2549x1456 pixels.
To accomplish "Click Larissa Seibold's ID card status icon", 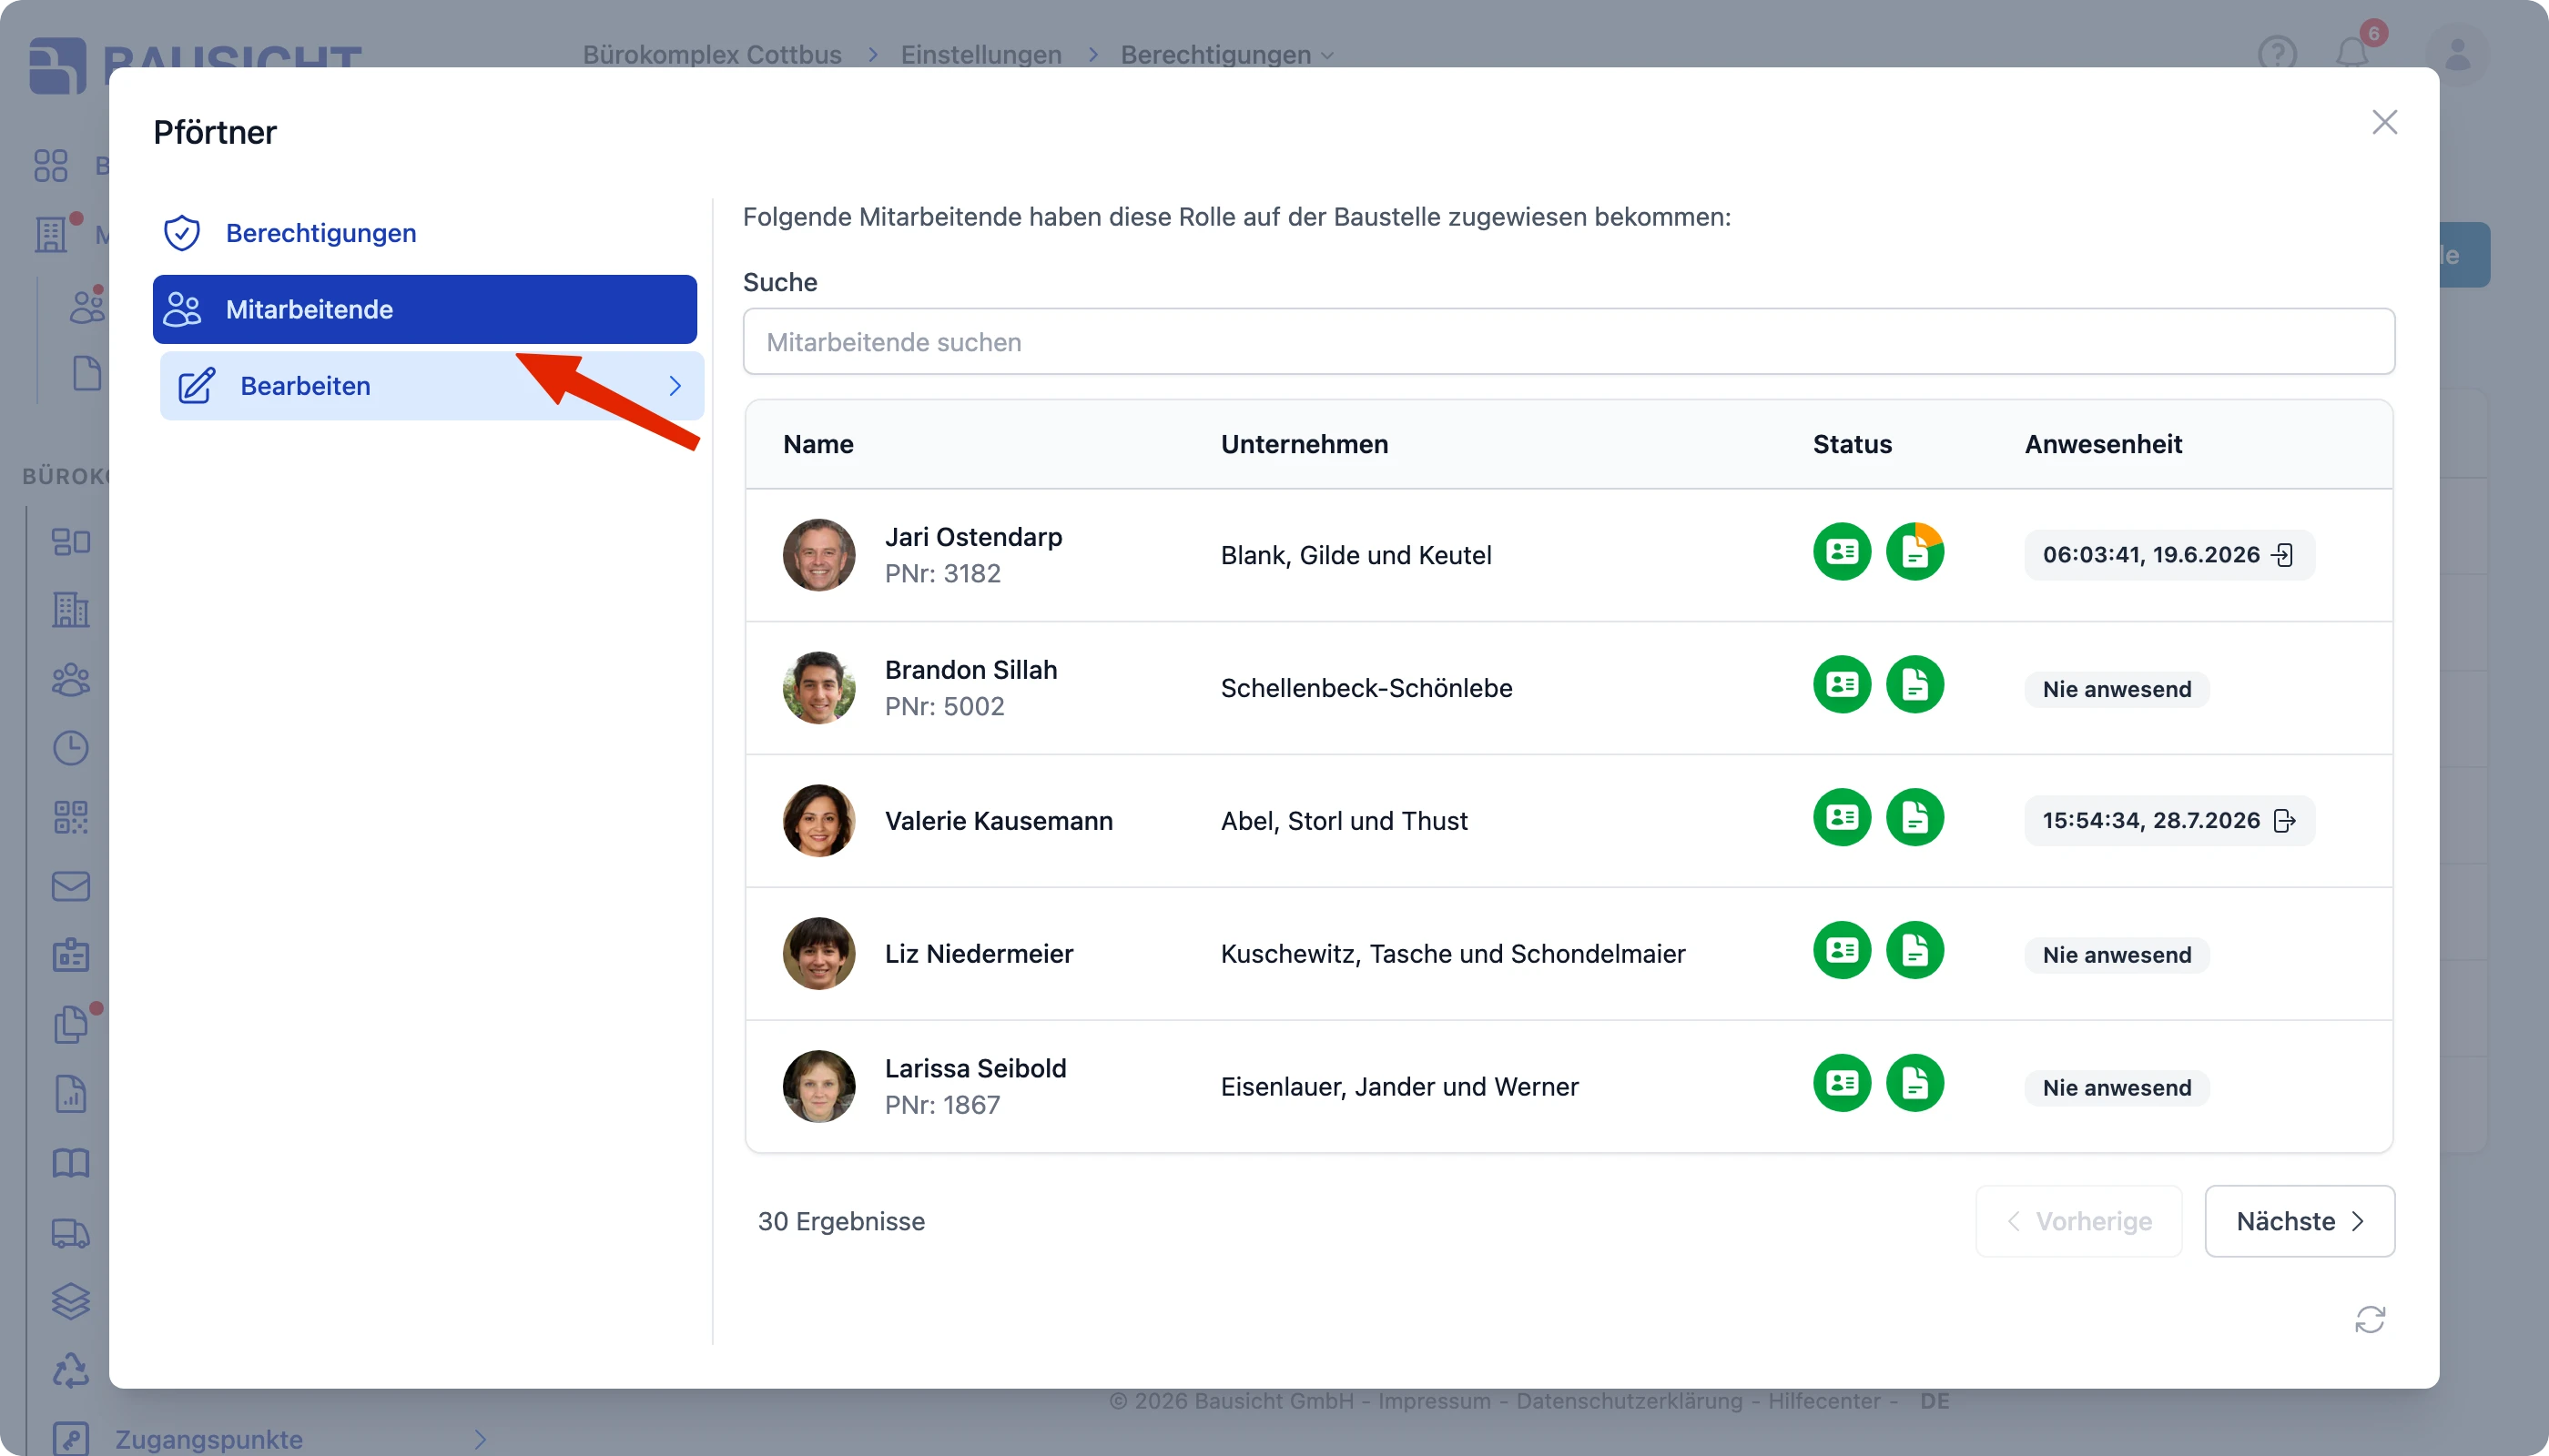I will coord(1842,1084).
